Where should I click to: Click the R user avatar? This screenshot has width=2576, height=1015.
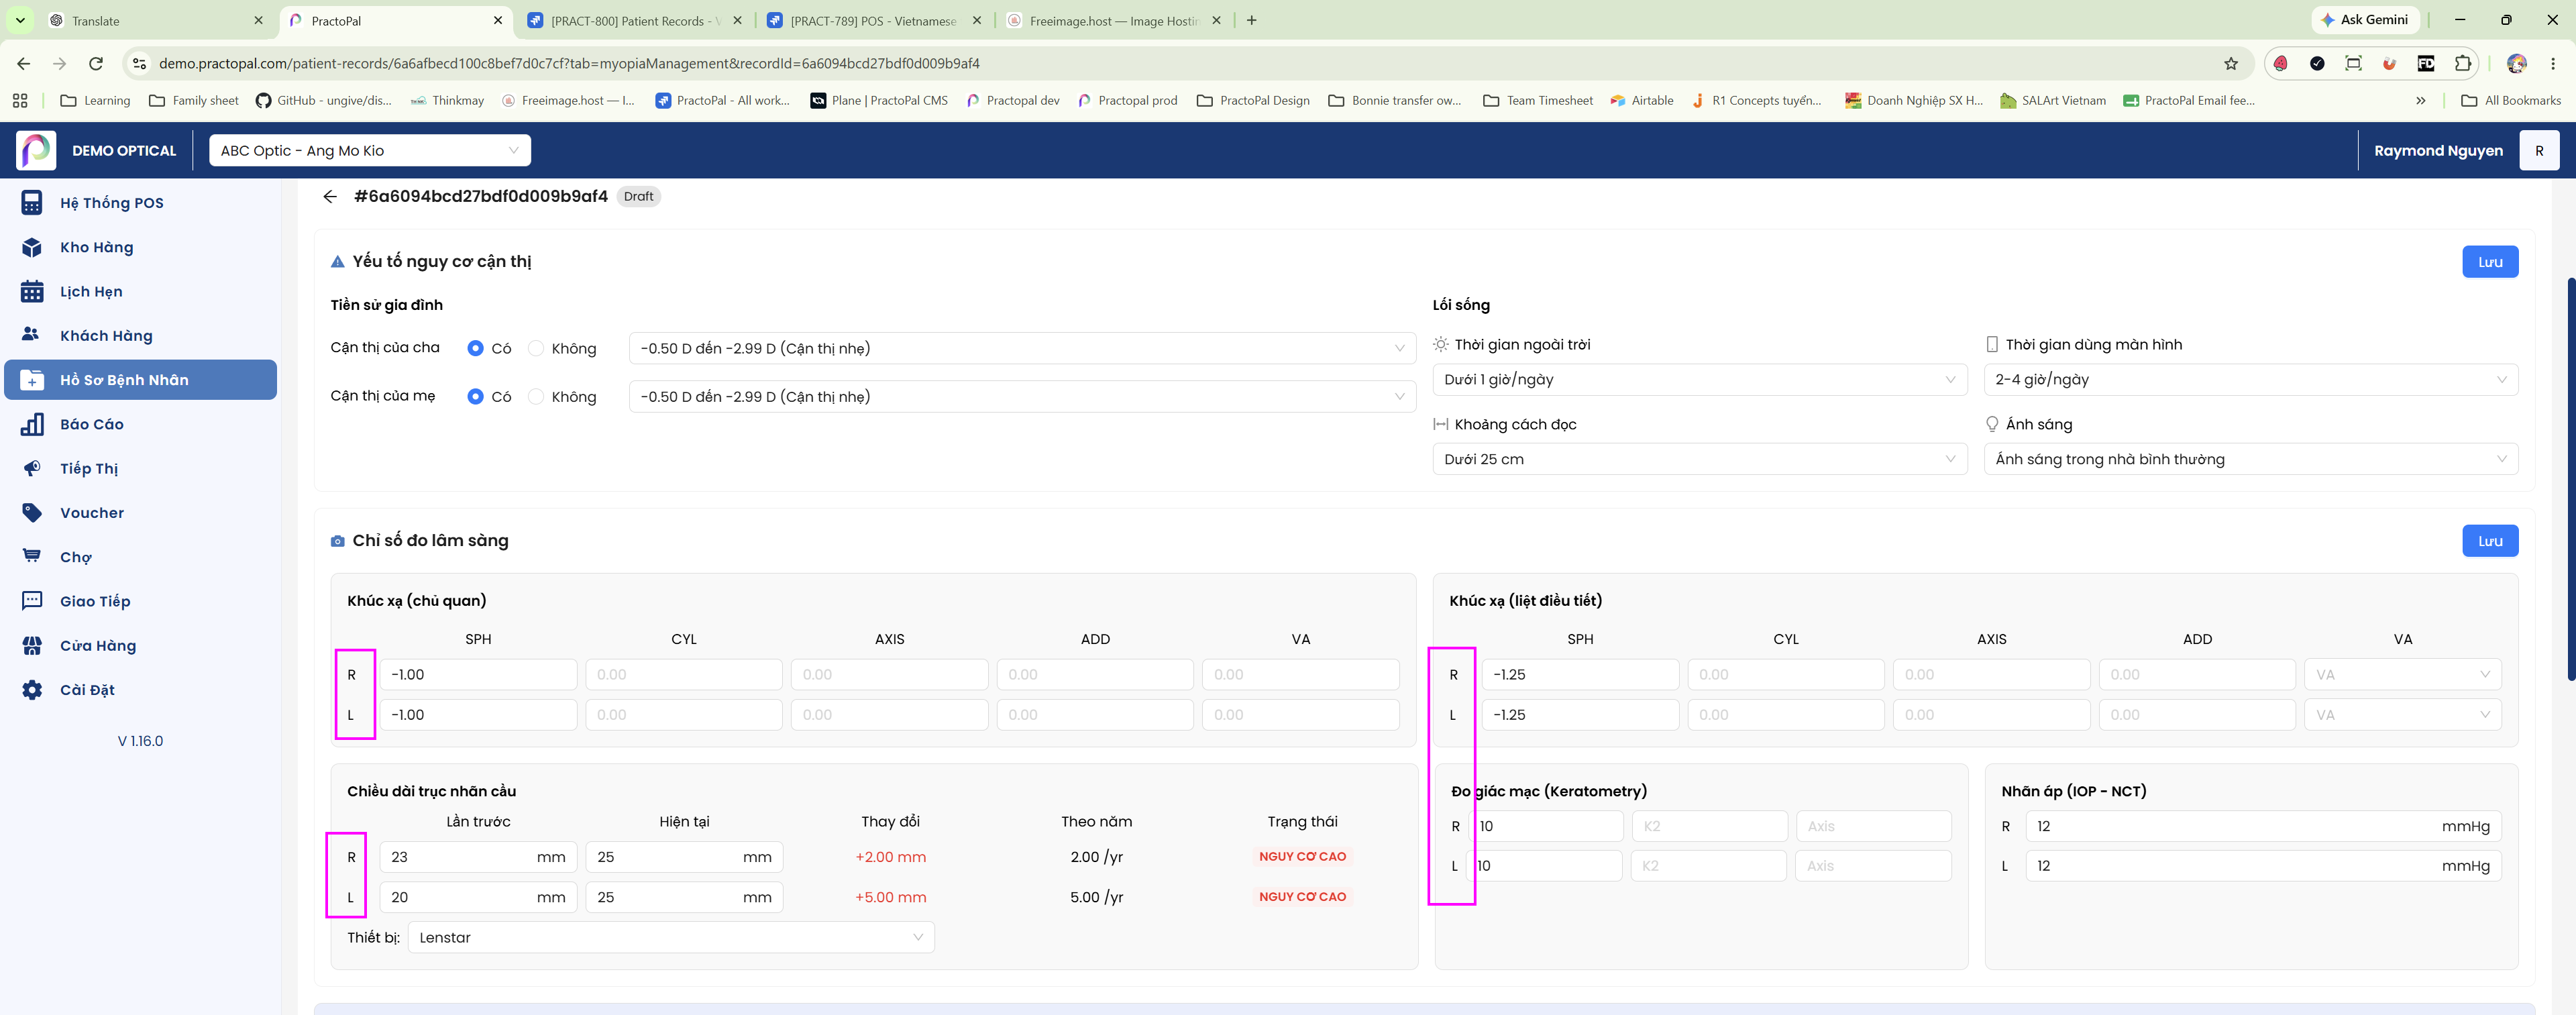[x=2538, y=150]
